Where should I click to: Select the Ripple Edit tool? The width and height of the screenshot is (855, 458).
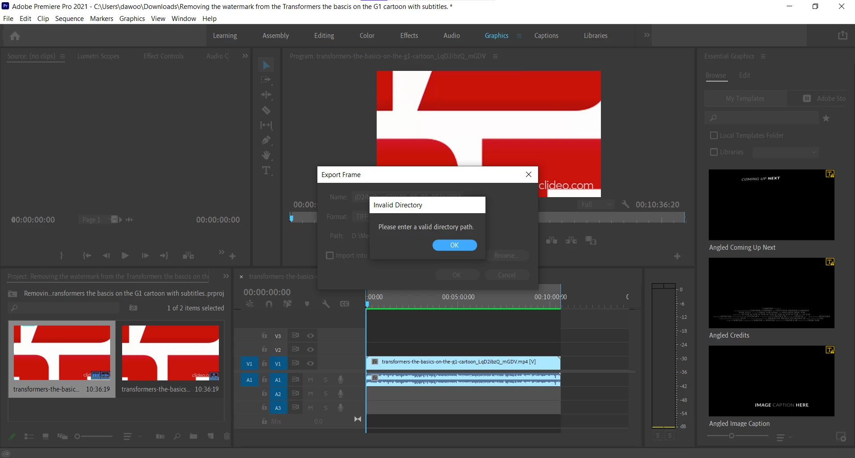(266, 95)
